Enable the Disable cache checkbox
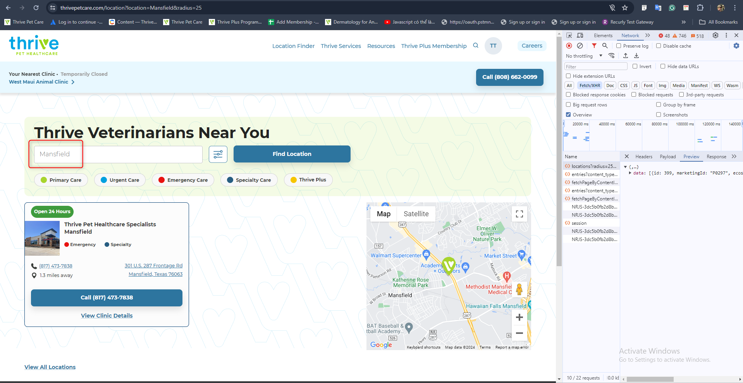The image size is (743, 383). click(x=659, y=46)
